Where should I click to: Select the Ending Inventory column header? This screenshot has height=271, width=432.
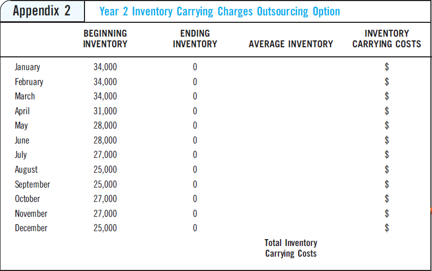pyautogui.click(x=195, y=39)
